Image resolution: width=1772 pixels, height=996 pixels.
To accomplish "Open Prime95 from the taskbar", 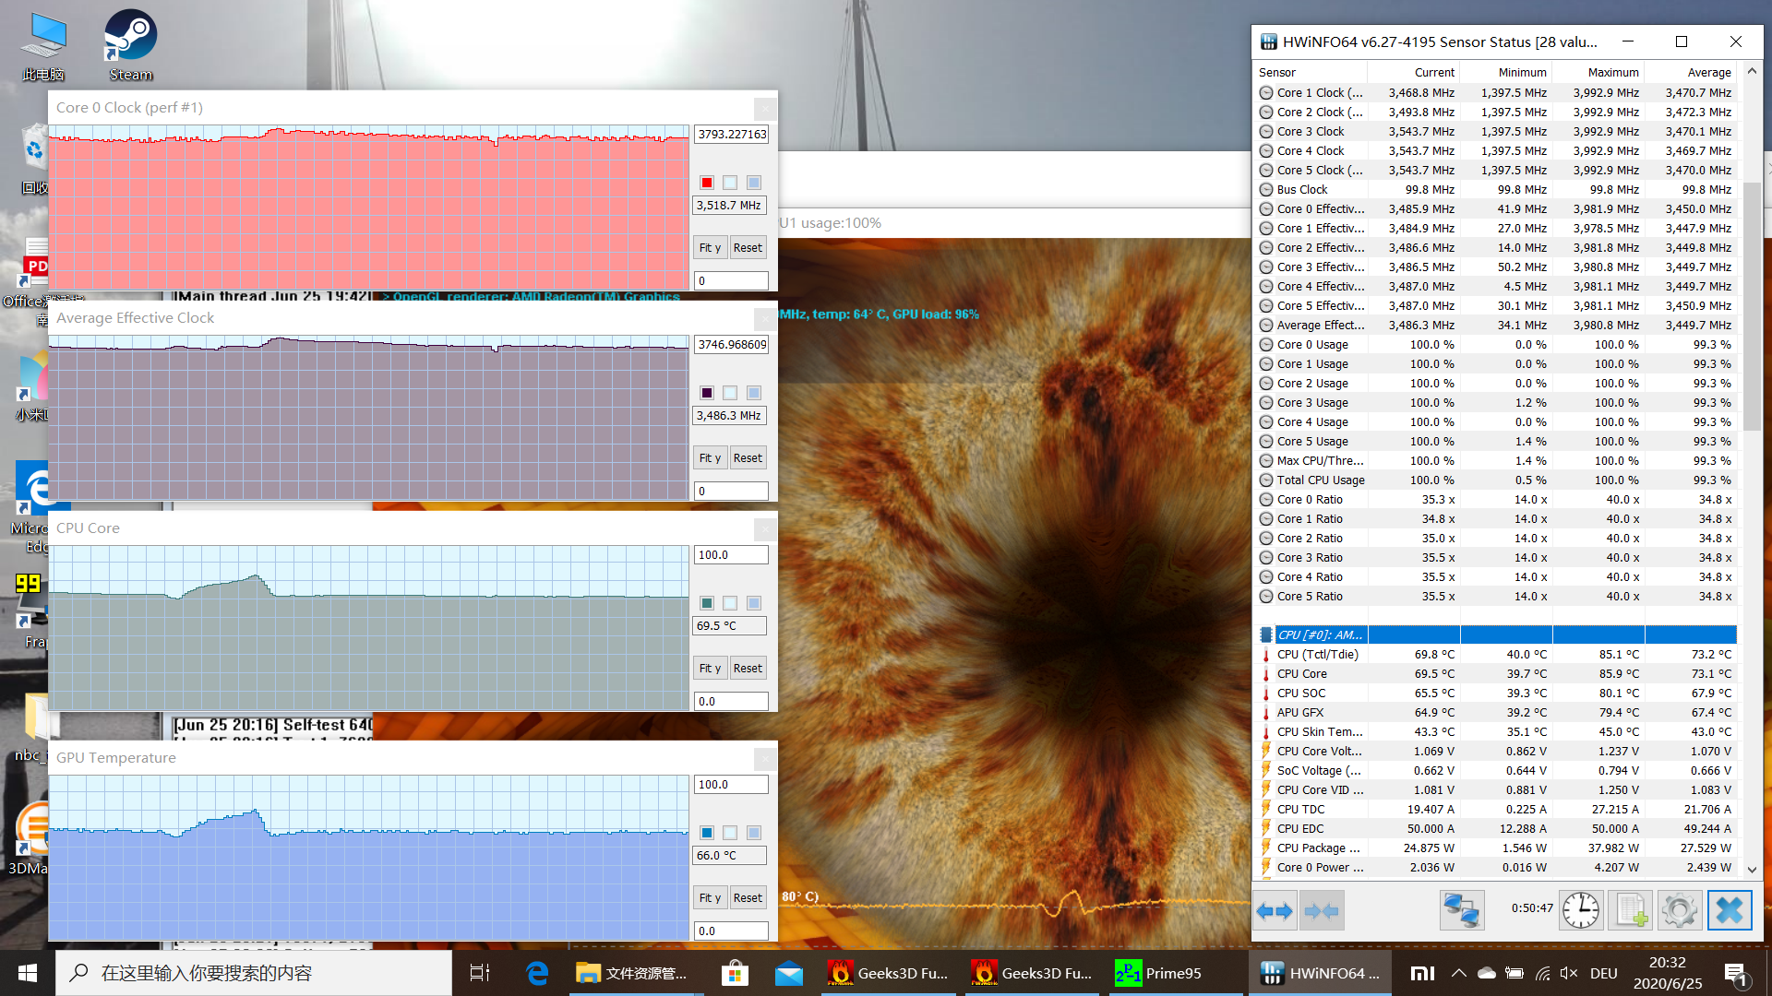I will tap(1159, 973).
